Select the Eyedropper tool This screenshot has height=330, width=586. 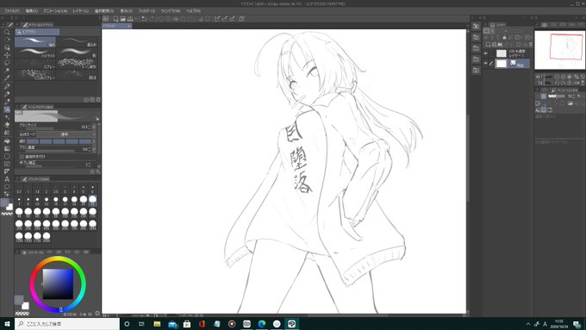pos(7,78)
